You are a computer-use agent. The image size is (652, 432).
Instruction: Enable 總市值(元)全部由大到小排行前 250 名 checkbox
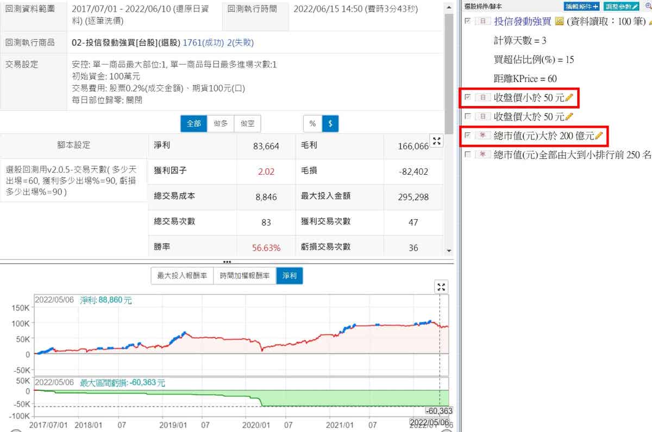pyautogui.click(x=468, y=155)
